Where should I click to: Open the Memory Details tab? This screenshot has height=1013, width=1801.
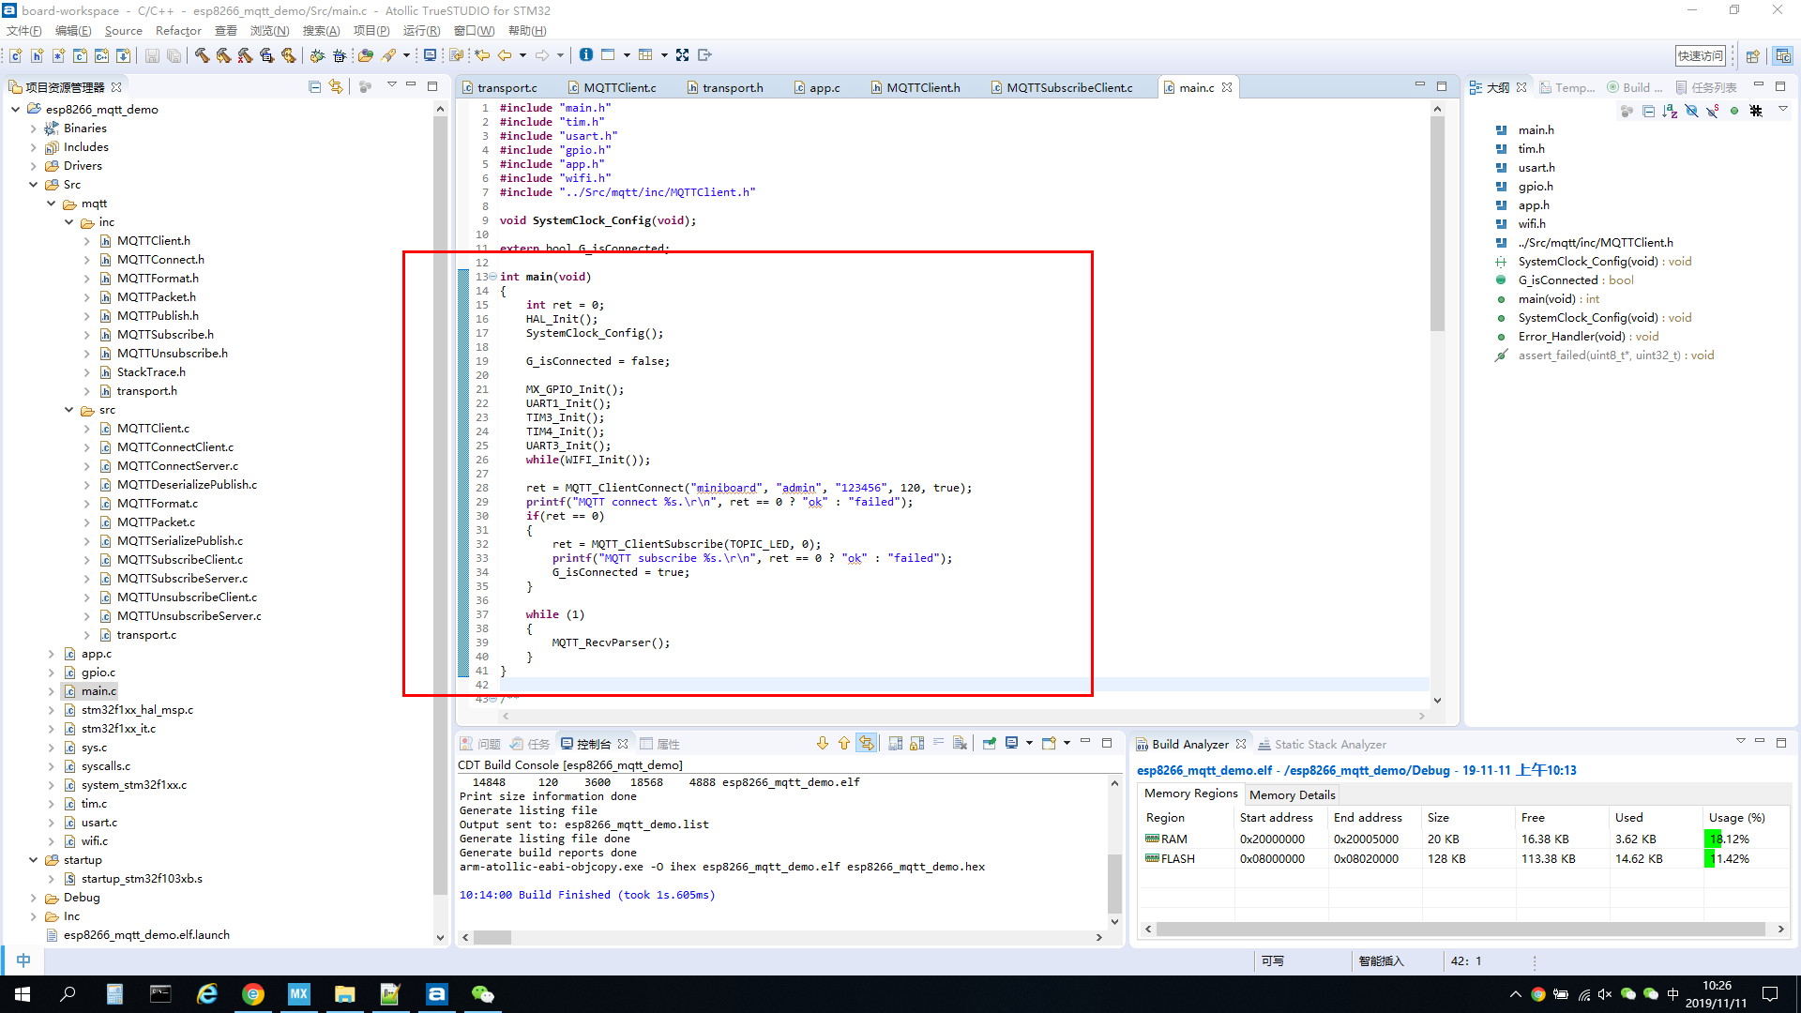[1292, 794]
